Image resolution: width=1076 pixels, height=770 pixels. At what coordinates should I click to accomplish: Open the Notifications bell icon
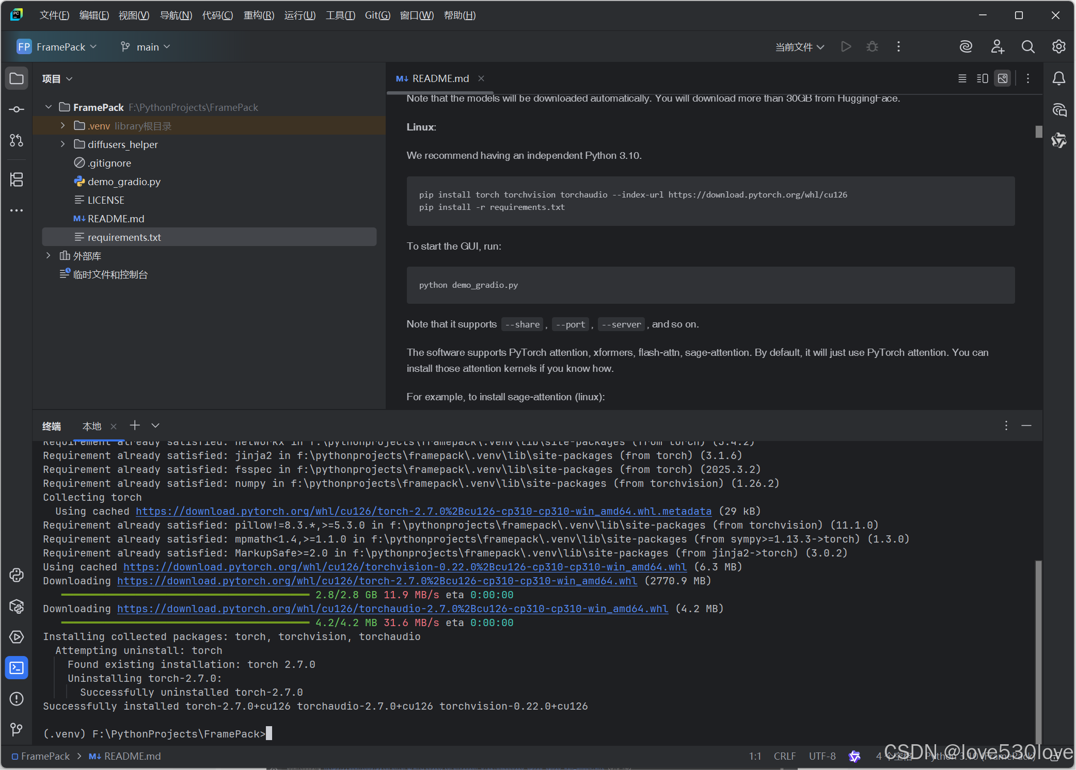click(1058, 78)
